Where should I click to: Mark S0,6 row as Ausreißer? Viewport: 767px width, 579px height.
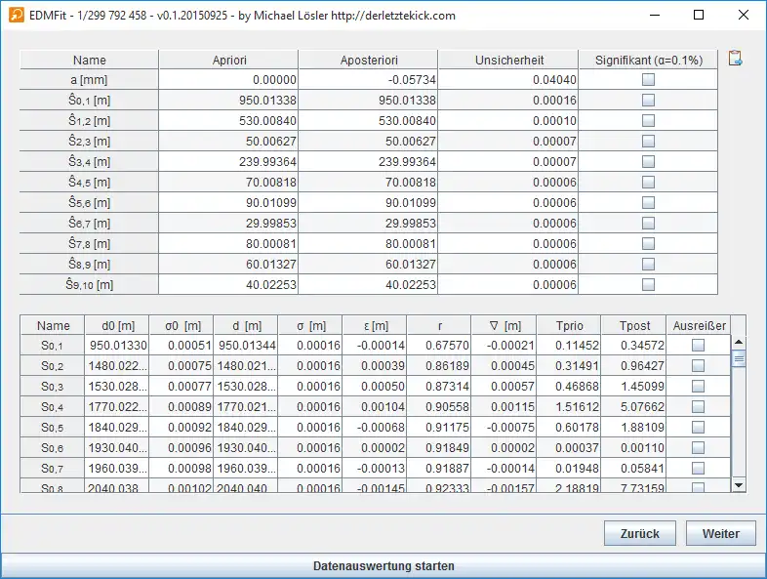click(x=698, y=448)
